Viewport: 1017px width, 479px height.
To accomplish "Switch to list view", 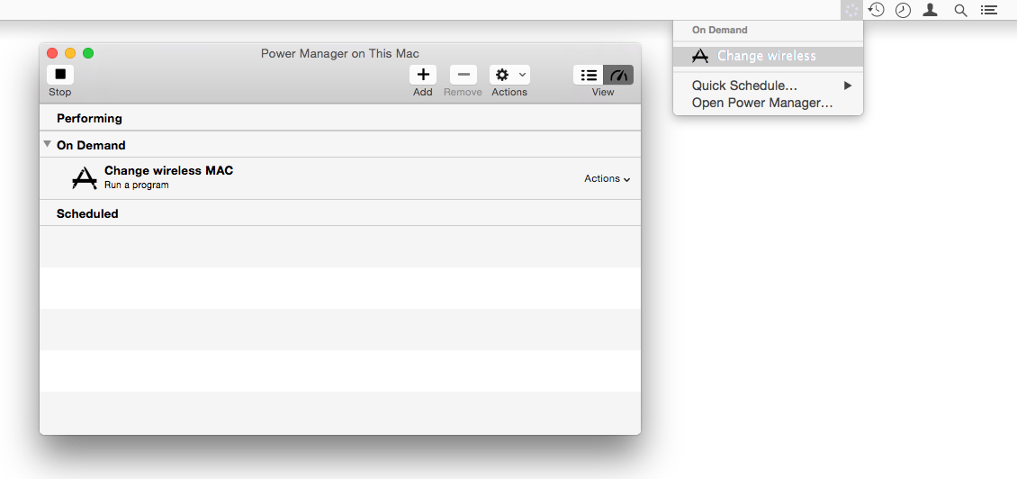I will (589, 76).
